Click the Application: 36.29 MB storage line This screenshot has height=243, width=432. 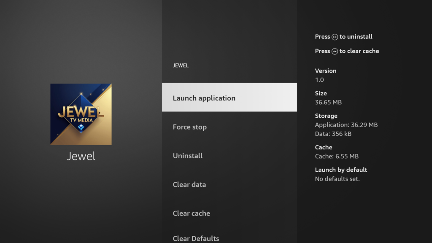click(346, 125)
